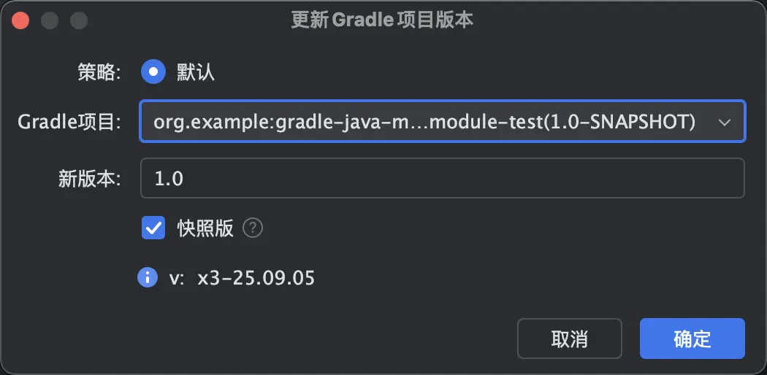
Task: Click the 策略: label
Action: 99,72
